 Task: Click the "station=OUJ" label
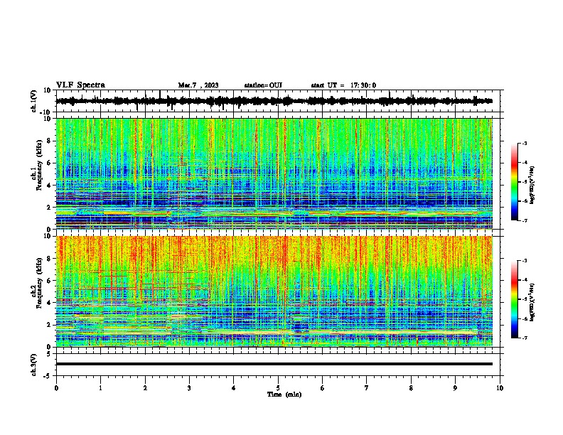[x=263, y=85]
